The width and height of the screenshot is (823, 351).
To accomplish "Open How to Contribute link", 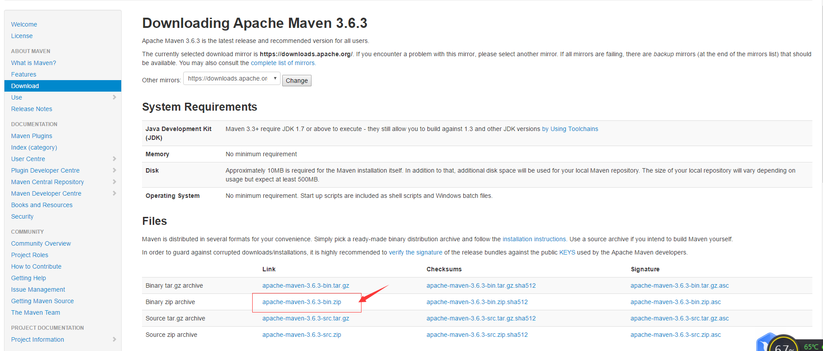I will click(36, 266).
